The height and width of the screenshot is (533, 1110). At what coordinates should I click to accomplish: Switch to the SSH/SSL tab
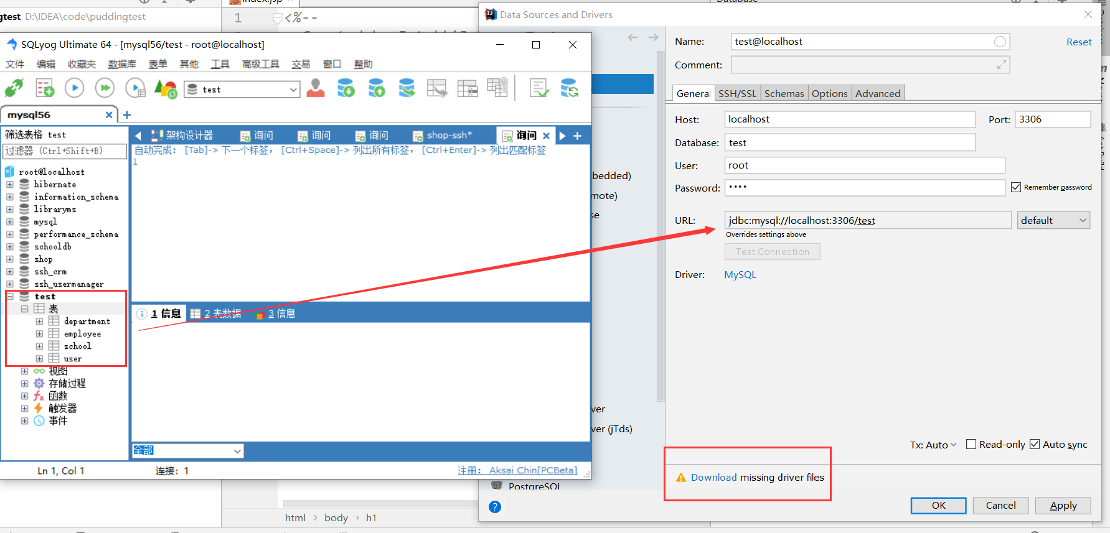[x=737, y=93]
